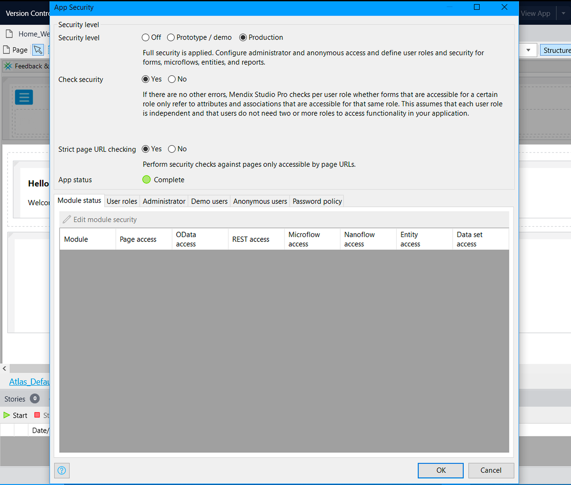Collapse the left panel with the chevron arrow

(4, 368)
